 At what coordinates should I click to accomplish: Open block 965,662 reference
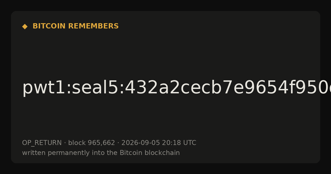click(92, 143)
